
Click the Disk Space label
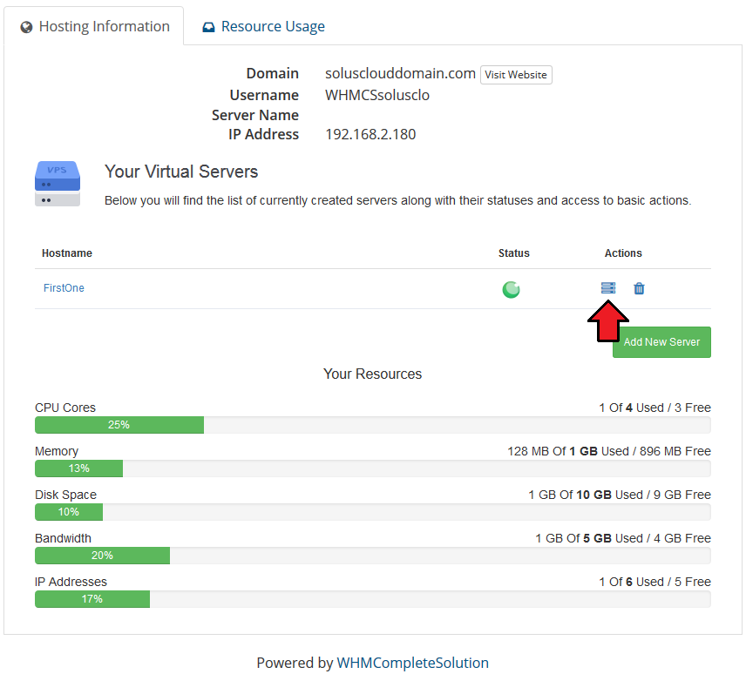pos(65,495)
